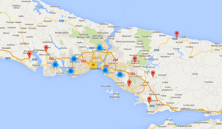Click the Büyükada island label
Viewport: 222px width, 129px height.
(115, 97)
